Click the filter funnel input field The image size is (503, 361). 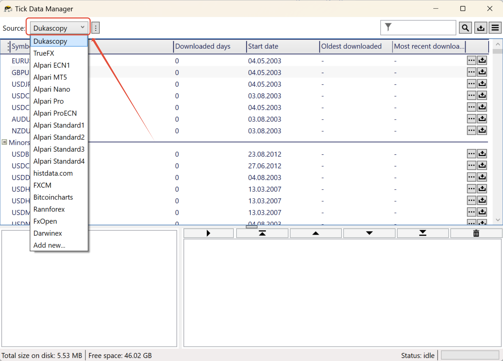click(x=418, y=27)
